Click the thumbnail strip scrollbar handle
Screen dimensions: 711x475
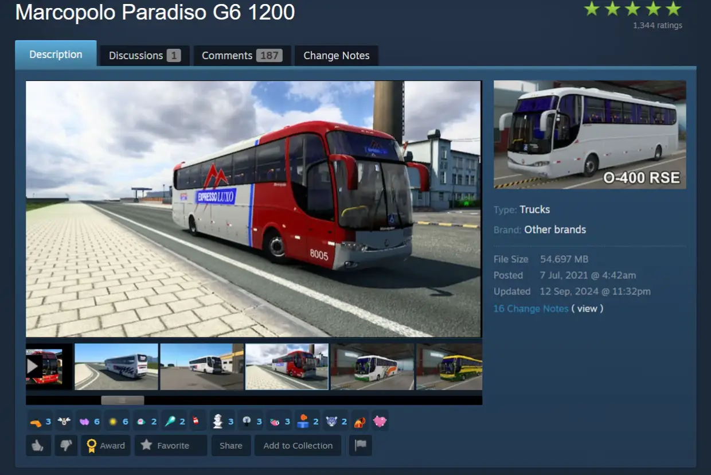pos(123,400)
